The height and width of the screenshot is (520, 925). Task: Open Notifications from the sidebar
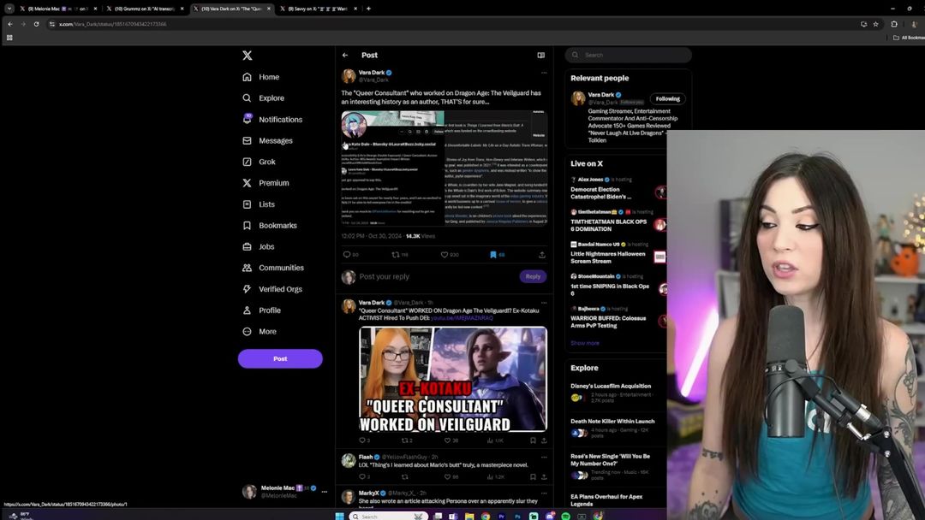[272, 120]
